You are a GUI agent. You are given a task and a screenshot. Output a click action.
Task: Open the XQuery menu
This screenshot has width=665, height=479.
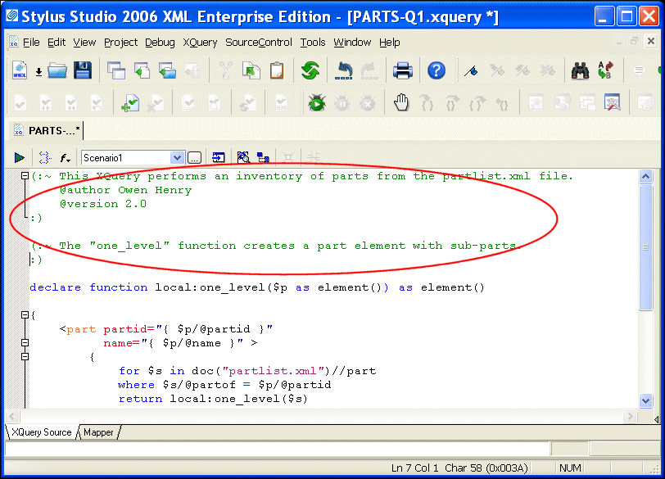[200, 43]
